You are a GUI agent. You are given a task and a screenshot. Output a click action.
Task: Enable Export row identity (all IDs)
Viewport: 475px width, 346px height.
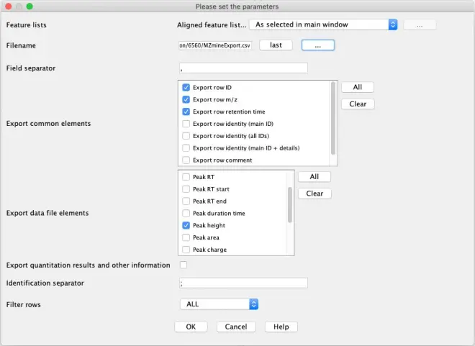186,136
